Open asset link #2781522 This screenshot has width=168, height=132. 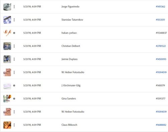(x=161, y=46)
